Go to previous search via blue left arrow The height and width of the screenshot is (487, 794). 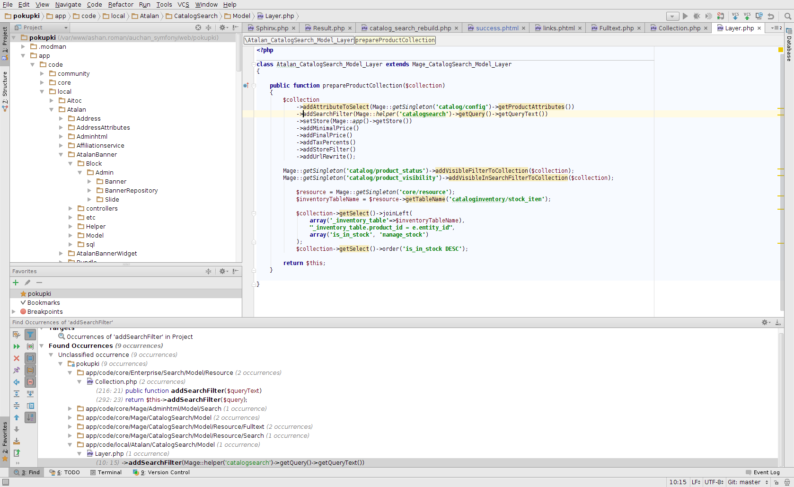17,382
